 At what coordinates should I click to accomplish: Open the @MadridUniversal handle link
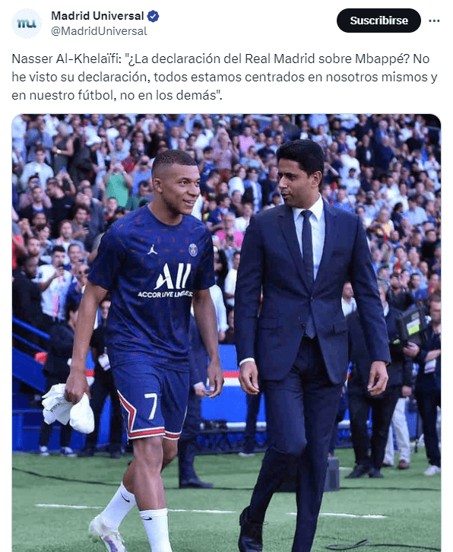point(99,31)
